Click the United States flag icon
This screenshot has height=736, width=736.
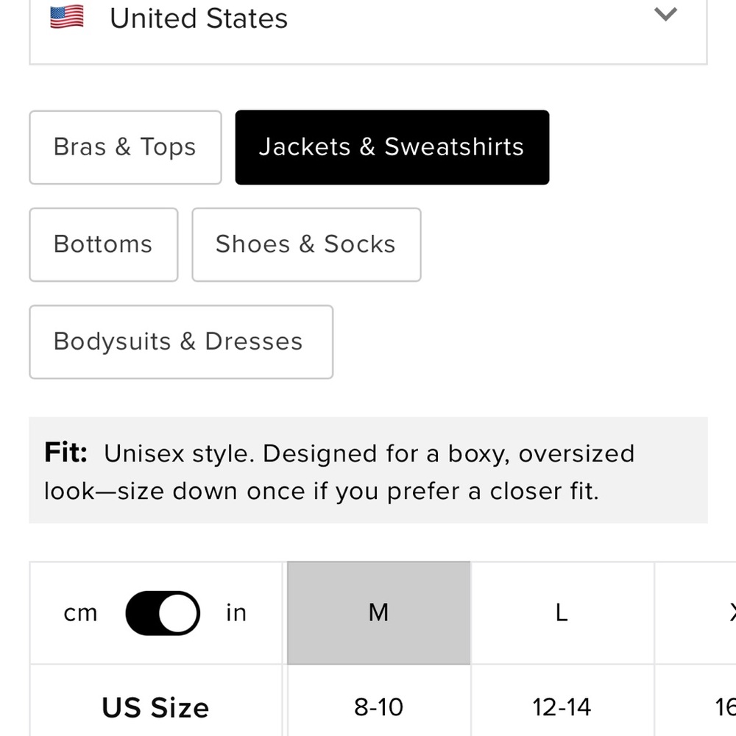(67, 16)
